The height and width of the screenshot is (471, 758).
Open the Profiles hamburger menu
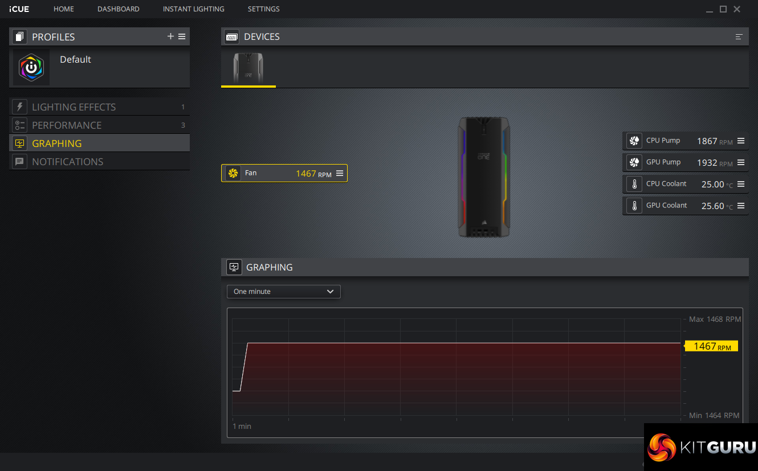click(182, 36)
